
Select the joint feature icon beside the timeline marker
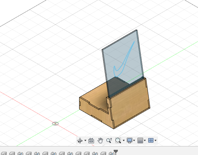[x=112, y=154]
